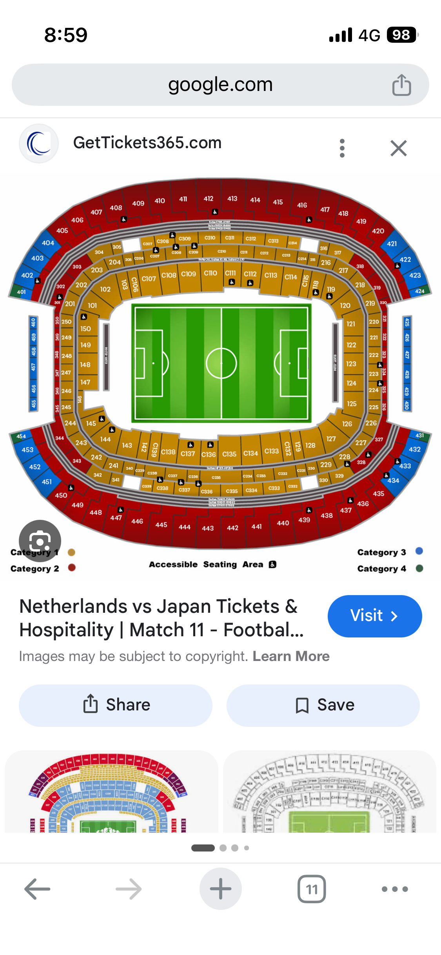Save the image with Save button
This screenshot has width=441, height=955.
(323, 705)
